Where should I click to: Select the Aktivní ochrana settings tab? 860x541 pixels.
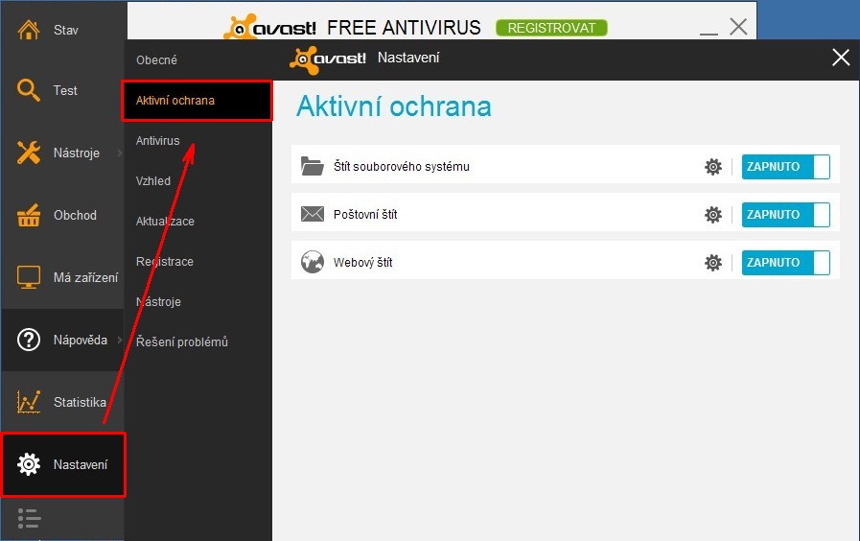(197, 101)
